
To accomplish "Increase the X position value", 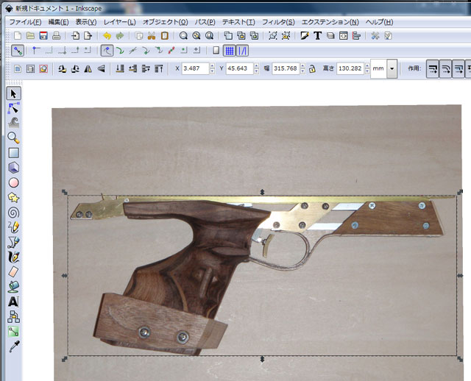I will (x=213, y=65).
